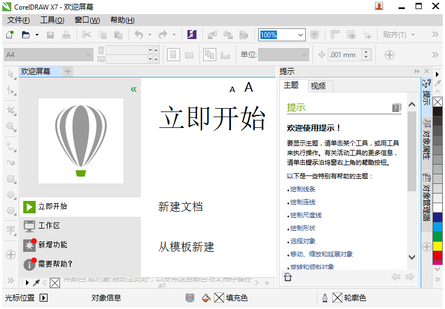The height and width of the screenshot is (309, 445).
Task: Click the Redo arrow icon
Action: [163, 35]
